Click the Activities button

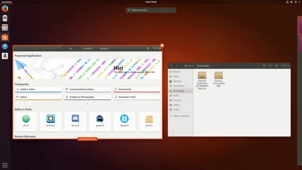point(7,2)
